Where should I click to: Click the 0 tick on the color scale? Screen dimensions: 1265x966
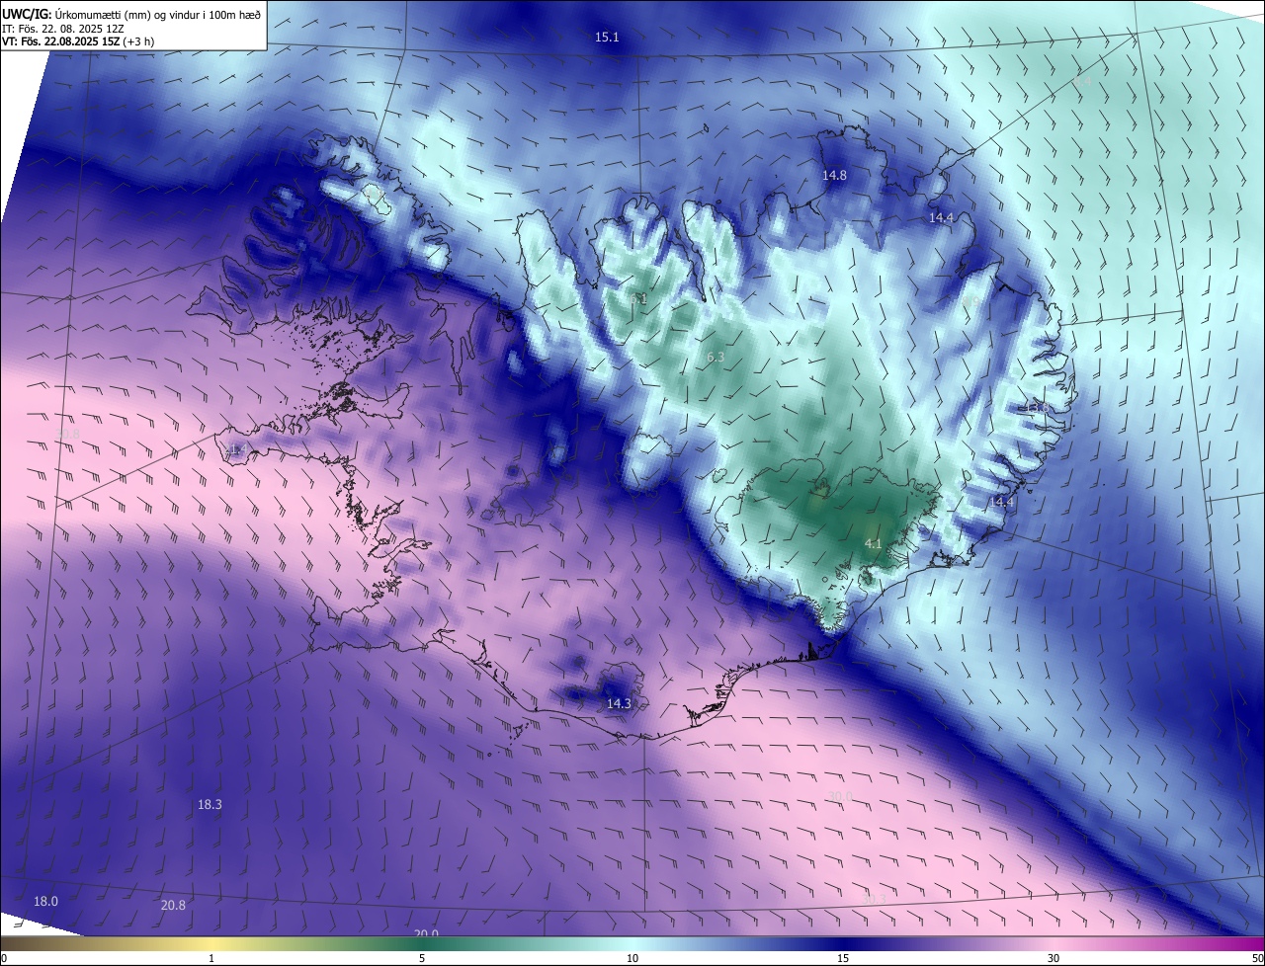pos(4,958)
